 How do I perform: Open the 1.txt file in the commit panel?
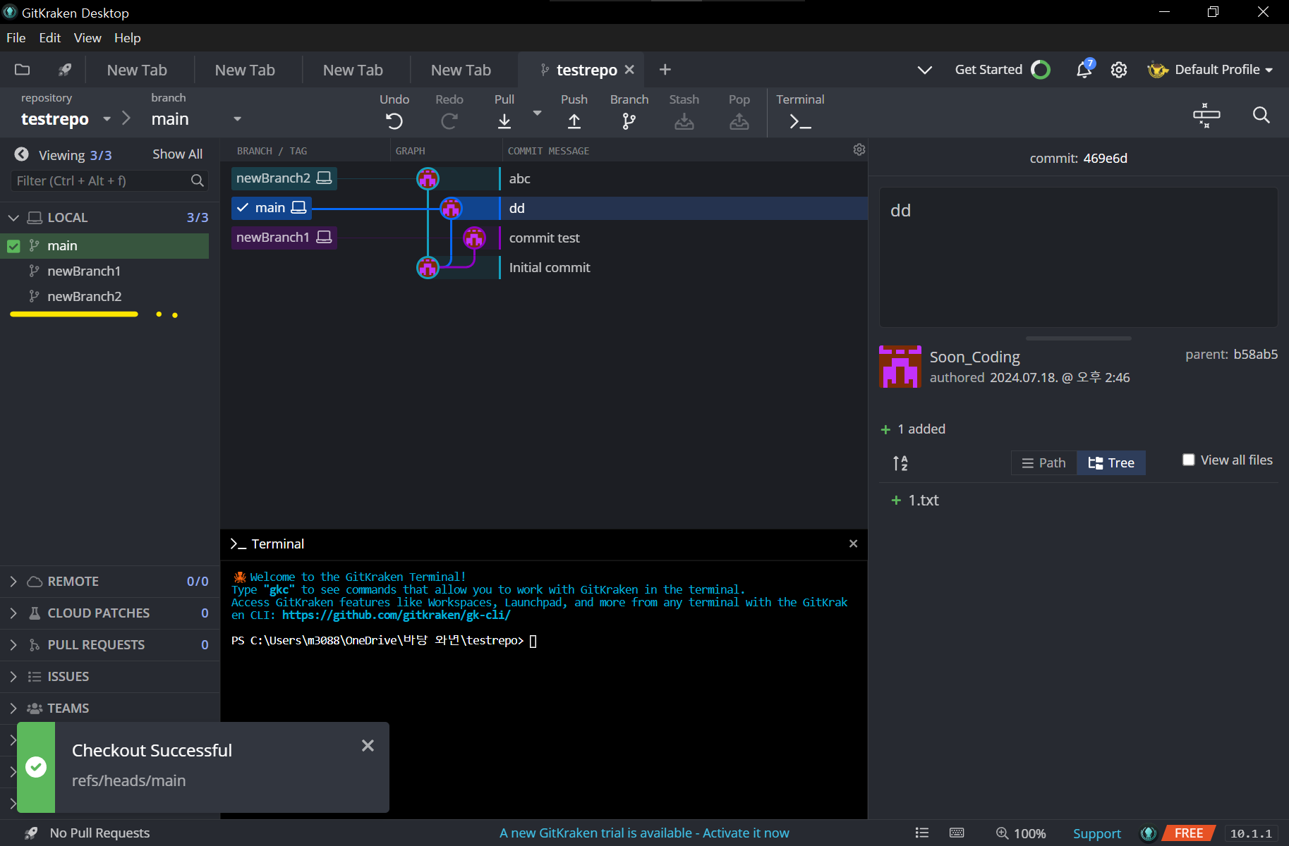click(x=924, y=500)
